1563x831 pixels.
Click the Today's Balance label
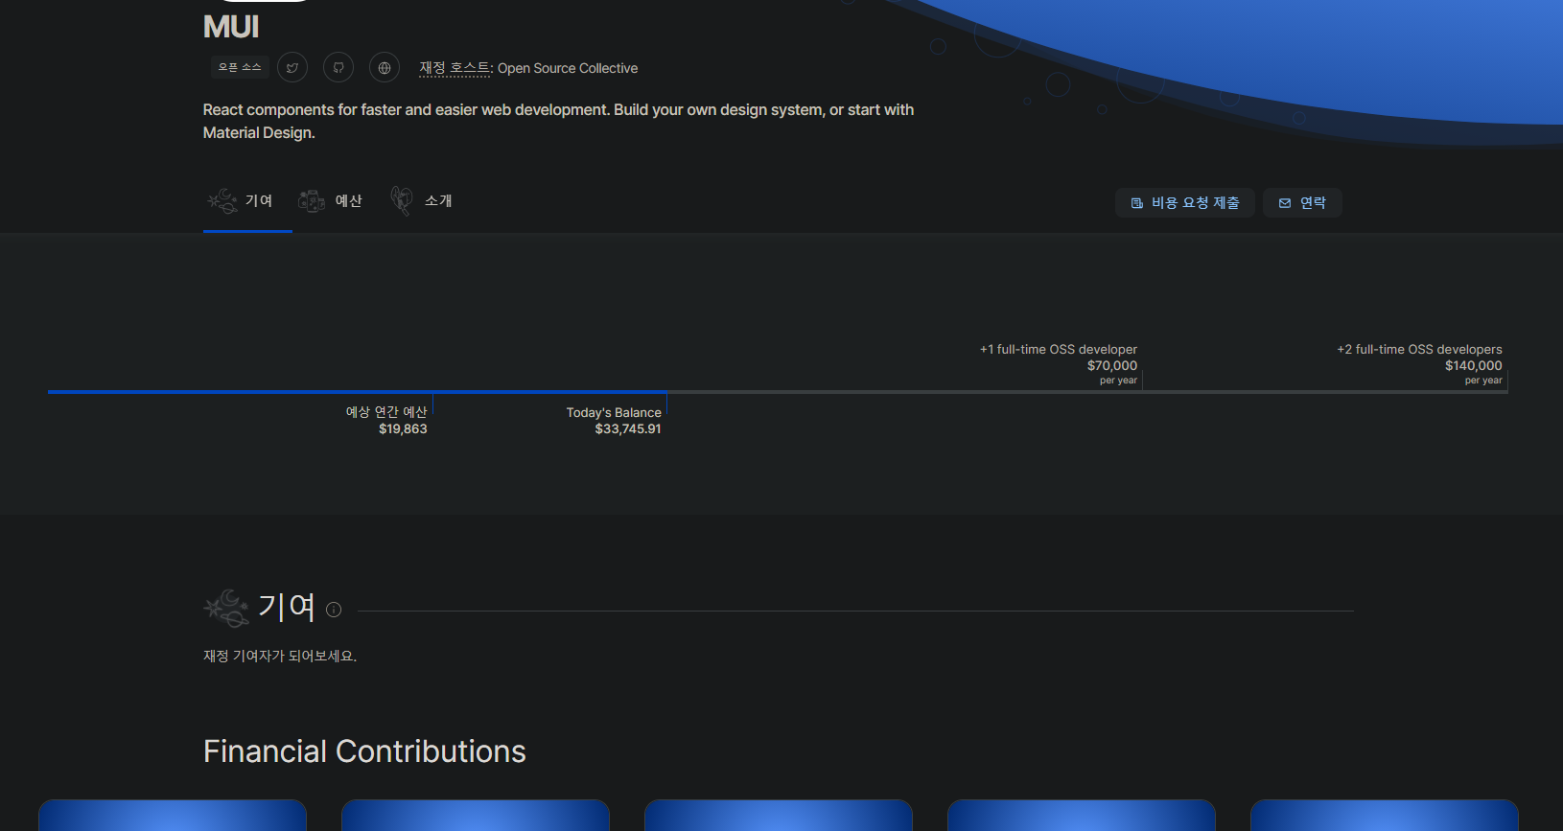pyautogui.click(x=614, y=413)
